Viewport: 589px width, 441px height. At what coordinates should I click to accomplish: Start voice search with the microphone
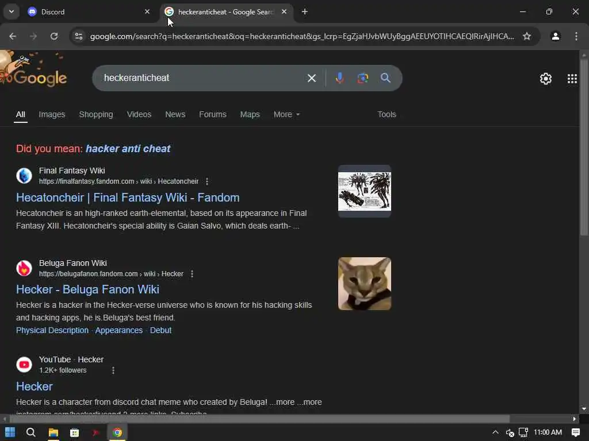click(x=339, y=78)
